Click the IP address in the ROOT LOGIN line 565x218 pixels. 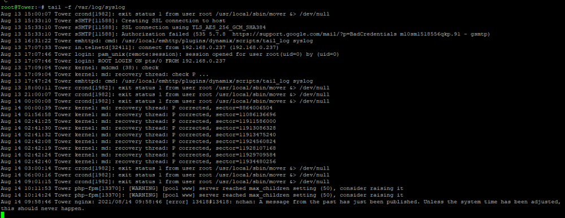pos(203,61)
